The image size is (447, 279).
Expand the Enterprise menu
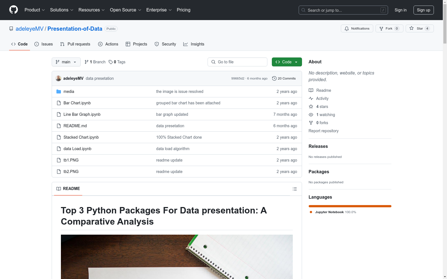coord(159,10)
